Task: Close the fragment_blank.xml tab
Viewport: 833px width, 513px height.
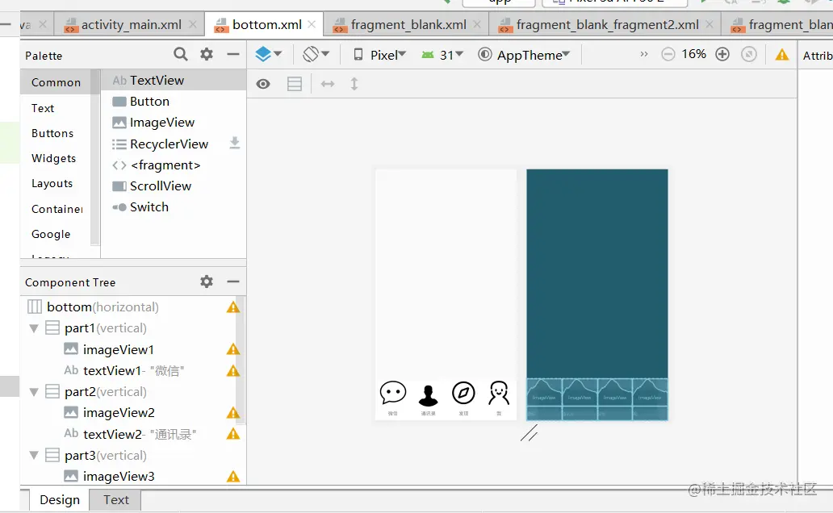Action: pyautogui.click(x=477, y=24)
